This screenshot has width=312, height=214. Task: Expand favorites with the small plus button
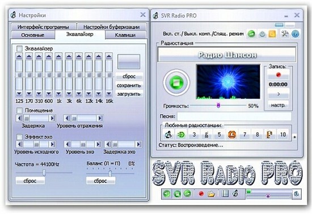point(294,137)
